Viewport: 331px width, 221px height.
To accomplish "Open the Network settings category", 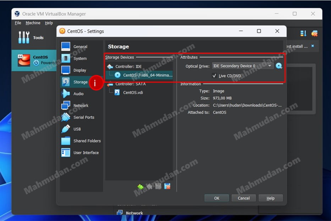I will pyautogui.click(x=81, y=106).
